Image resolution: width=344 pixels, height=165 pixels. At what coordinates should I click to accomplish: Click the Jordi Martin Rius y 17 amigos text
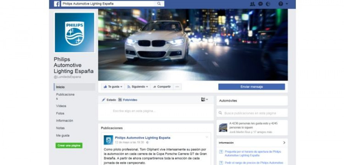pyautogui.click(x=251, y=132)
